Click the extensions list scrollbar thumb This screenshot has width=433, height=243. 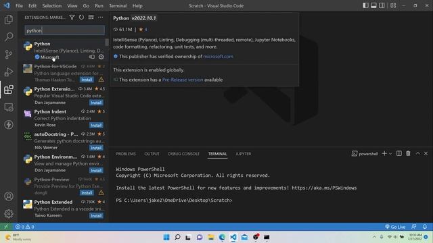pos(107,42)
